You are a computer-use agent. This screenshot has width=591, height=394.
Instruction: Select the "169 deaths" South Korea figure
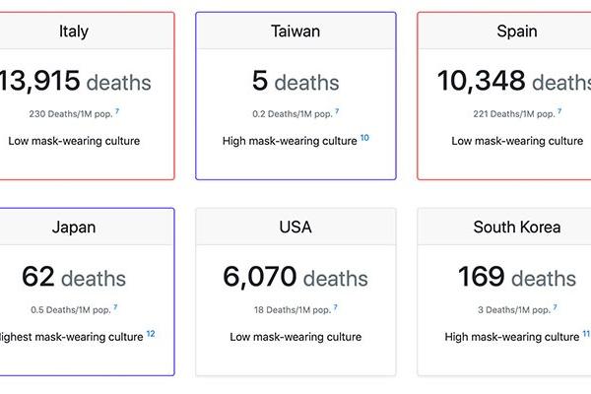click(517, 278)
